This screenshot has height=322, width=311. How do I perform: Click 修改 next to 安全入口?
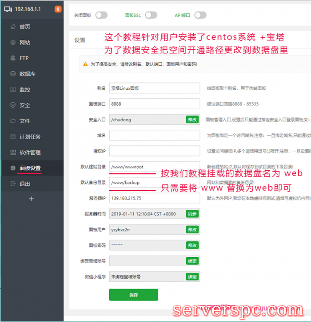[192, 119]
